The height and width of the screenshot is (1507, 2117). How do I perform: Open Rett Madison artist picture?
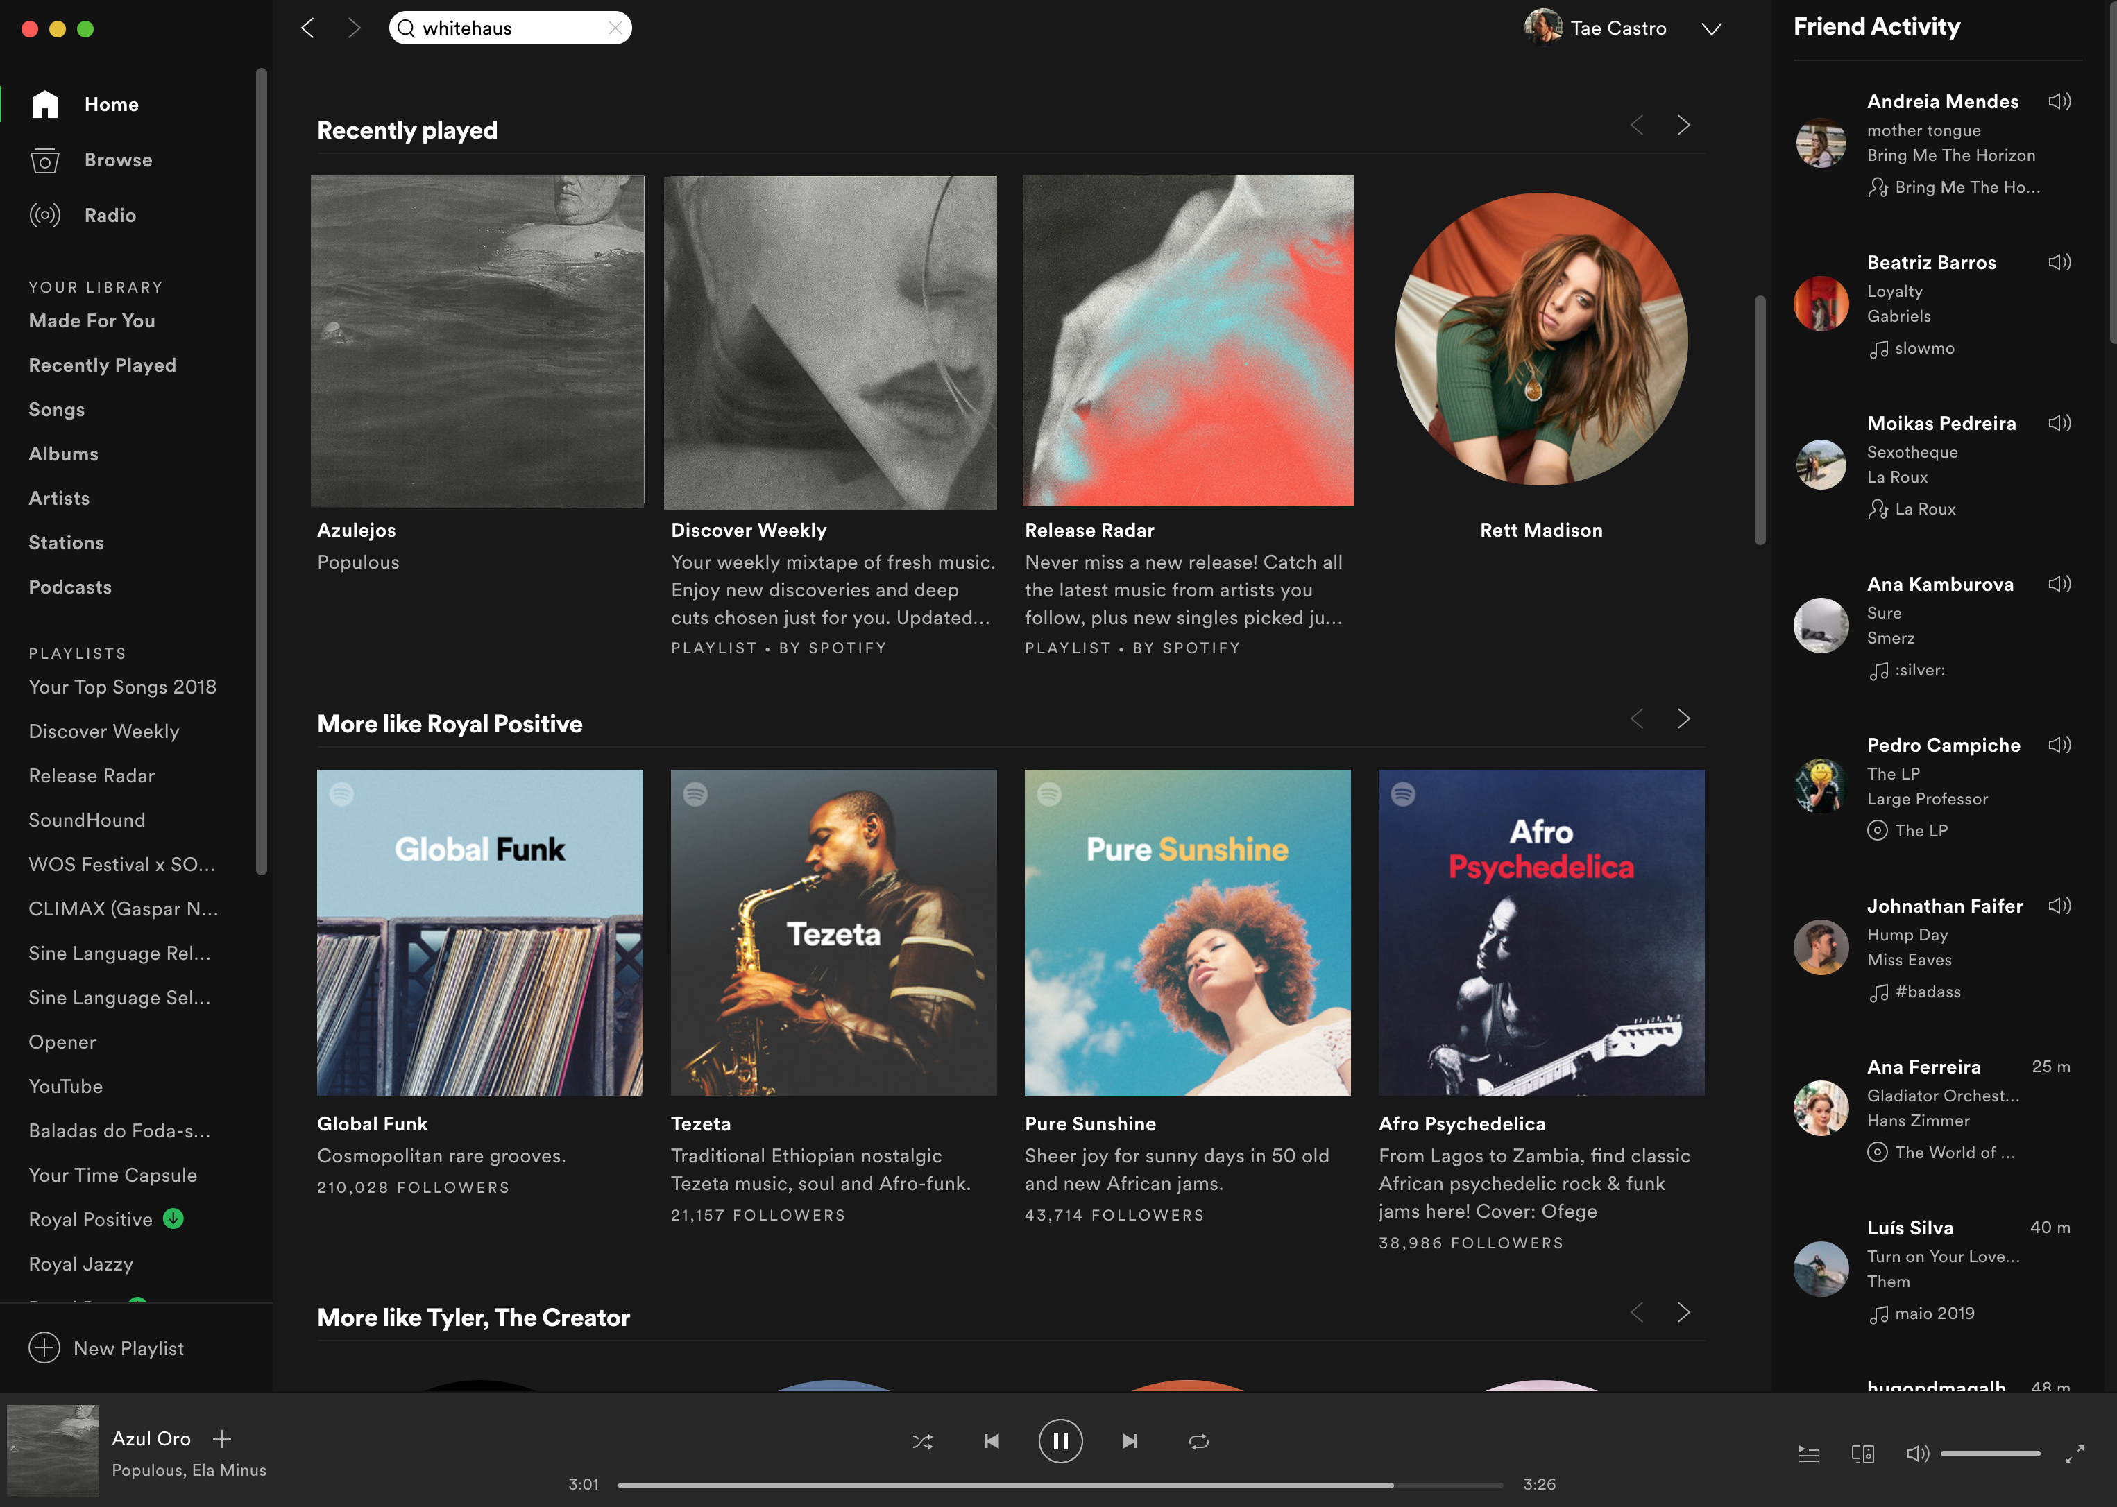[1541, 340]
